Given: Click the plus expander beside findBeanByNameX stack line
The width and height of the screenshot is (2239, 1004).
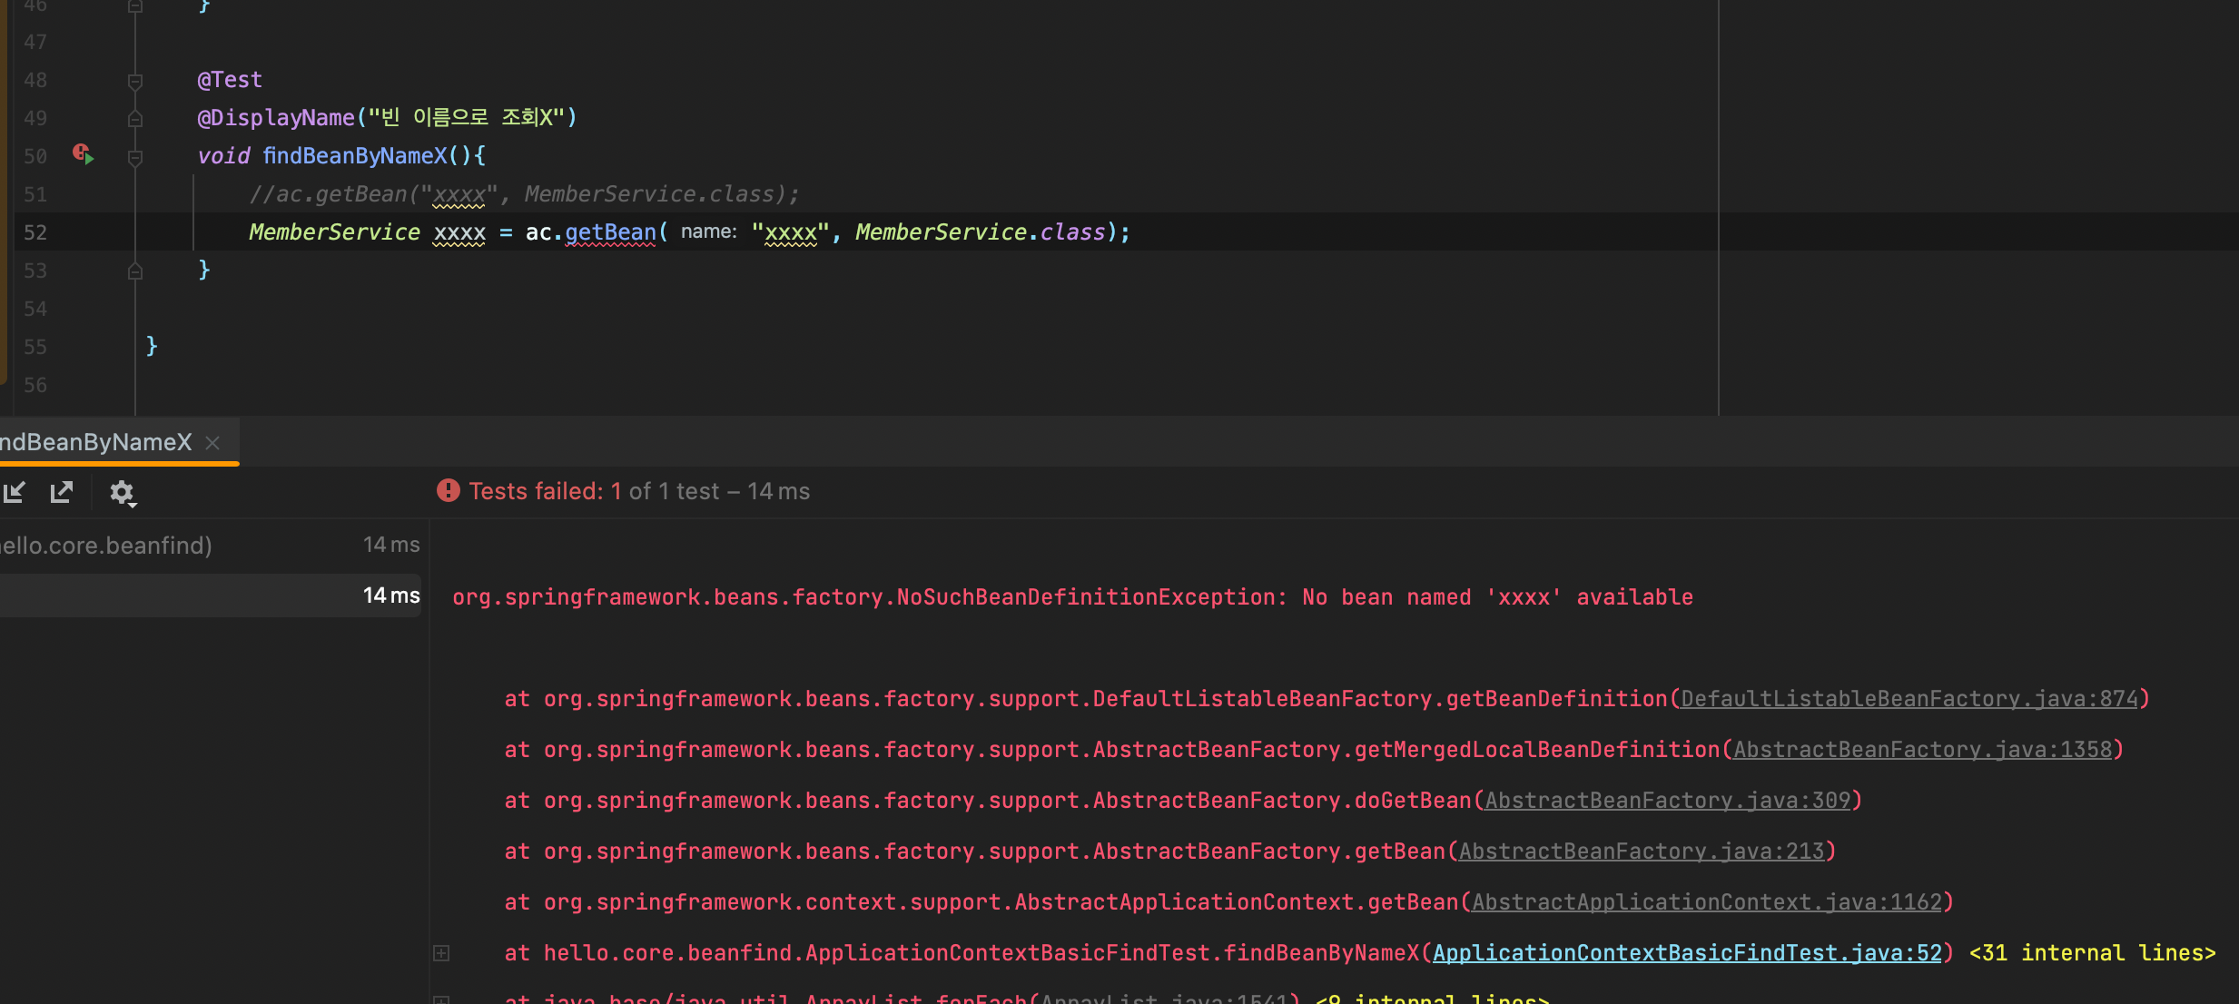Looking at the screenshot, I should pyautogui.click(x=441, y=953).
